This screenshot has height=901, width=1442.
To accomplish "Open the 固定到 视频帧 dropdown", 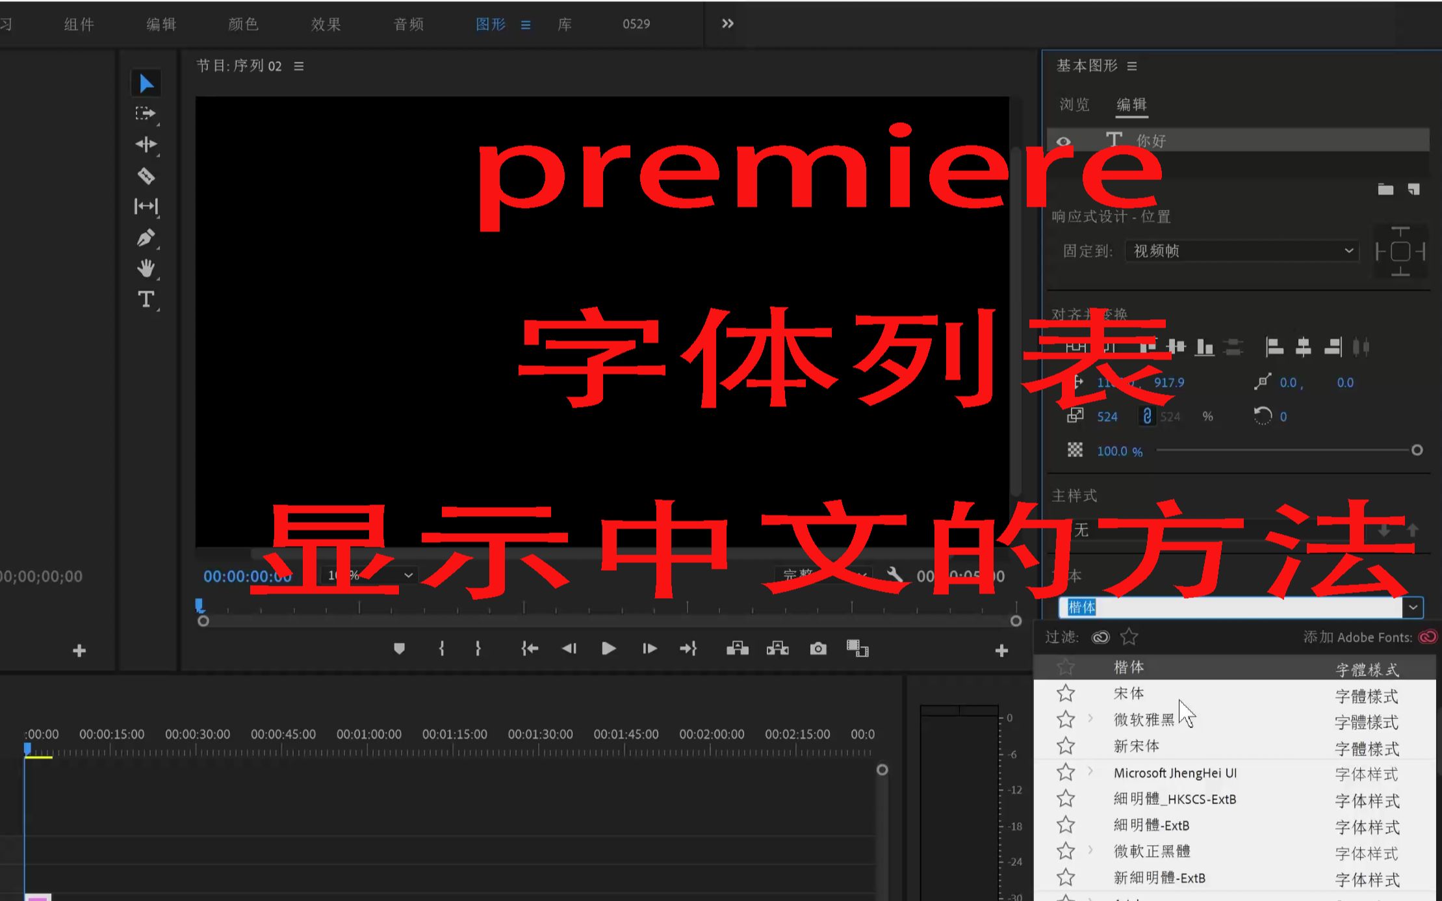I will [x=1242, y=251].
